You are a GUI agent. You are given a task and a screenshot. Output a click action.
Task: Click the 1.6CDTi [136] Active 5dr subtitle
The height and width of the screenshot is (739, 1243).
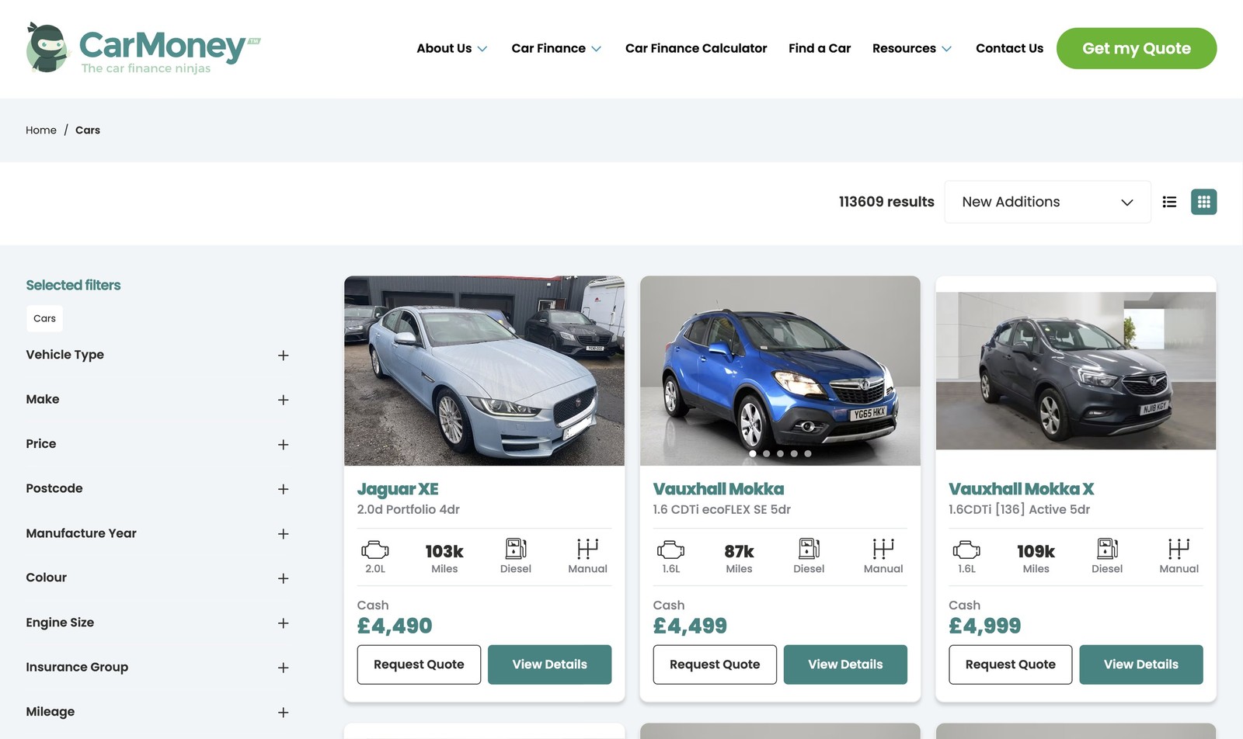click(1019, 509)
